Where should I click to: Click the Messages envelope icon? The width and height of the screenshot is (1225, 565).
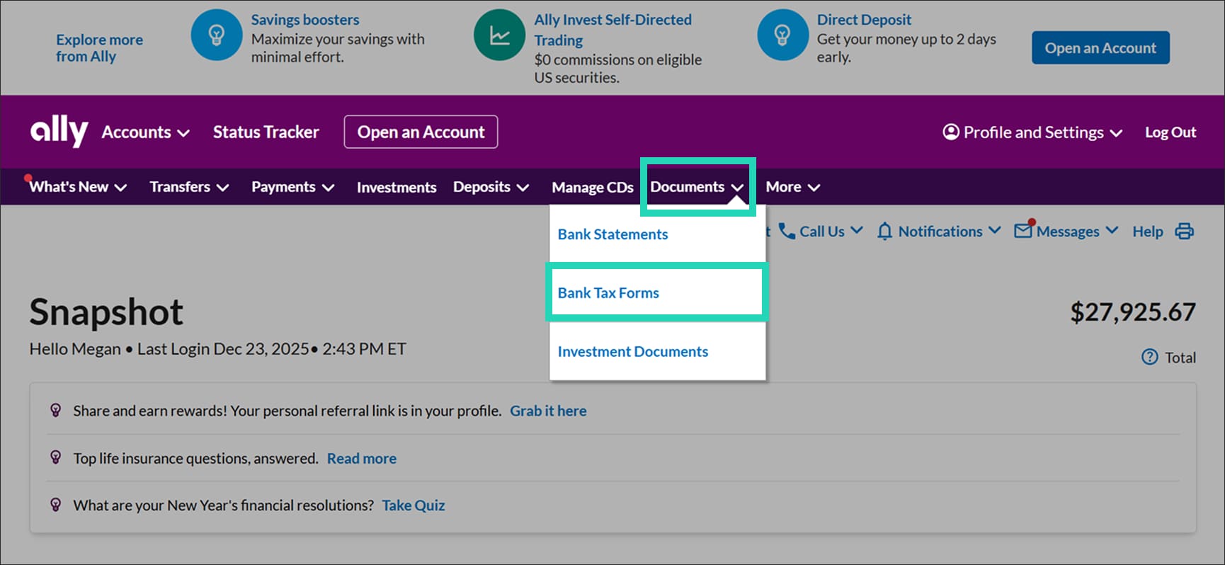(x=1023, y=231)
